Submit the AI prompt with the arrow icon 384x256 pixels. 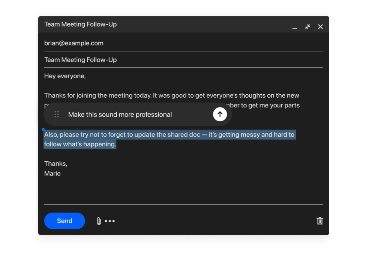220,114
